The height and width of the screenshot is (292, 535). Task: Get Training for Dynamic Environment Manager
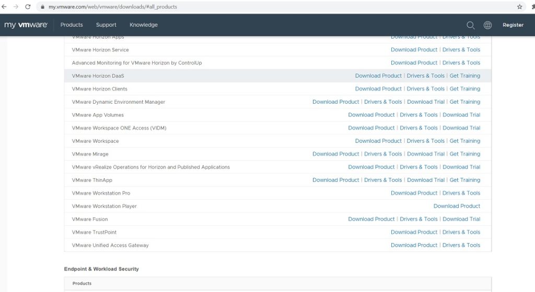464,102
